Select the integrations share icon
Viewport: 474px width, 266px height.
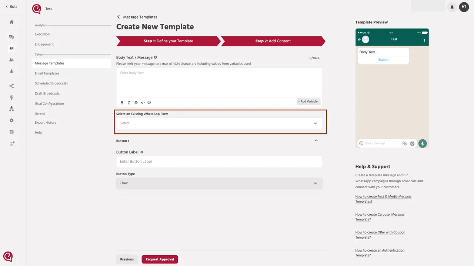(x=11, y=86)
